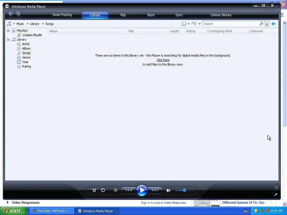Open 'Different Games of Tic-Tac-' video link
The height and width of the screenshot is (215, 287).
tap(244, 203)
